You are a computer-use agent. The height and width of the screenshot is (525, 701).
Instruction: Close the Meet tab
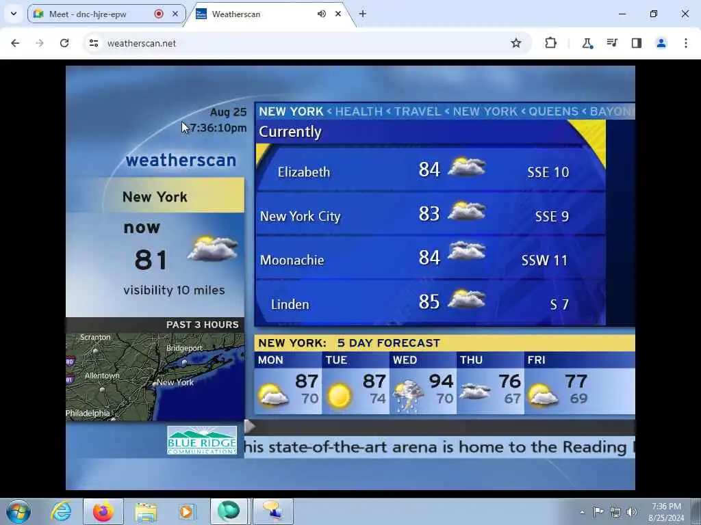click(175, 14)
